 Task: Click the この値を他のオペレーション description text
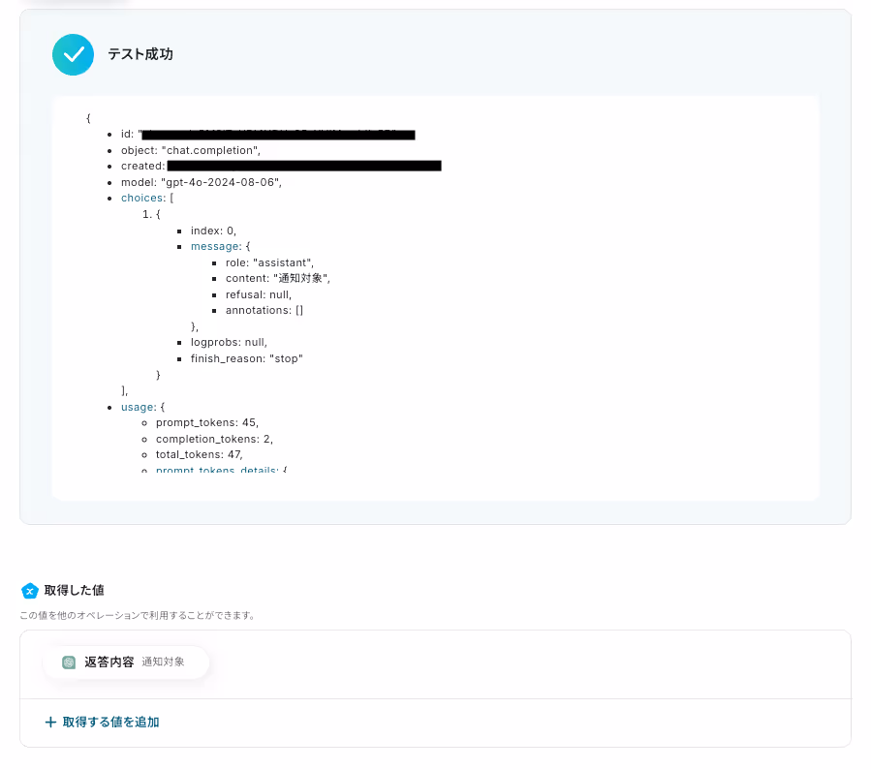(138, 615)
